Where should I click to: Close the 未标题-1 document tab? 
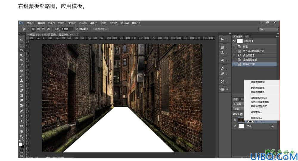tap(76, 35)
